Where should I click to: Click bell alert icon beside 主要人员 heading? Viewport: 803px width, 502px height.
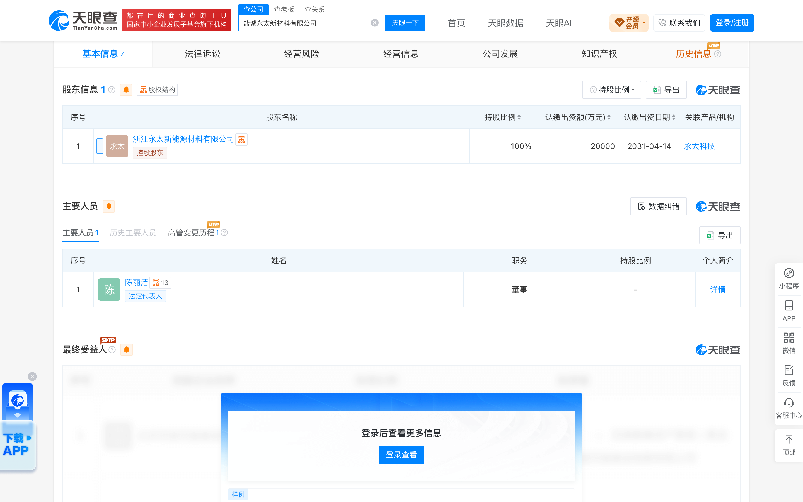pos(109,206)
